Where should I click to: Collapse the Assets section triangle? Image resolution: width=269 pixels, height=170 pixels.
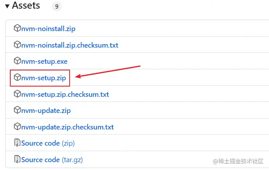[x=7, y=6]
